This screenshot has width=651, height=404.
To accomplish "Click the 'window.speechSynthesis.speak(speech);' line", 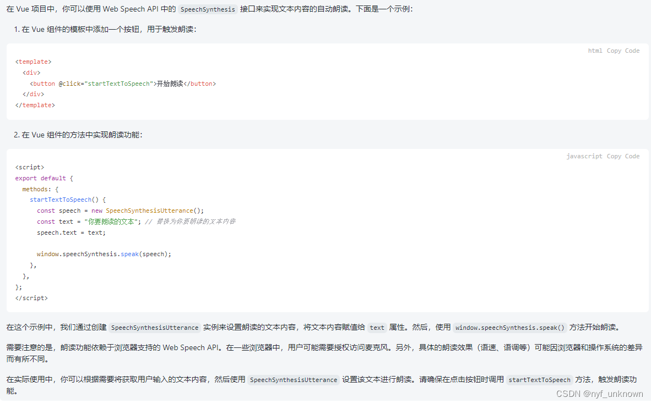I will 104,254.
